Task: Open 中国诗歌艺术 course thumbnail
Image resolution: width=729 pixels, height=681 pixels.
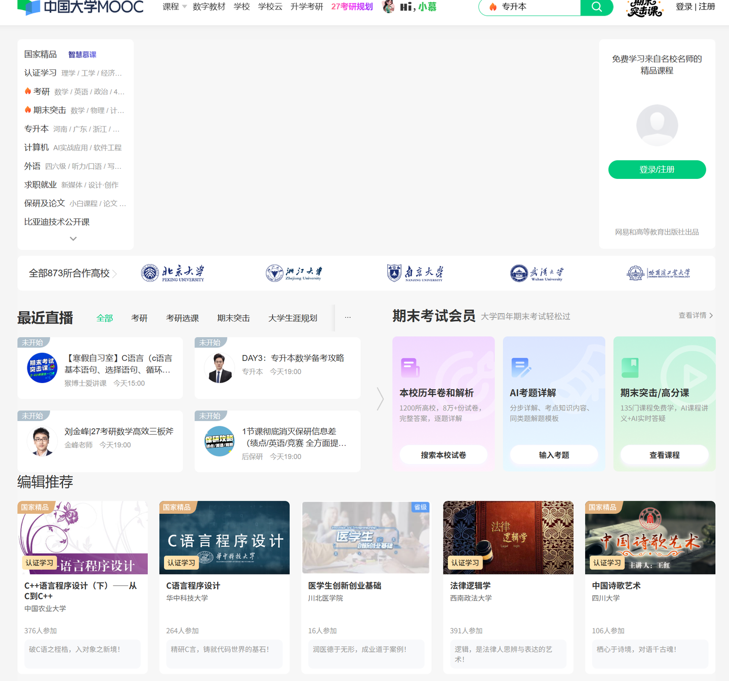Action: coord(650,538)
